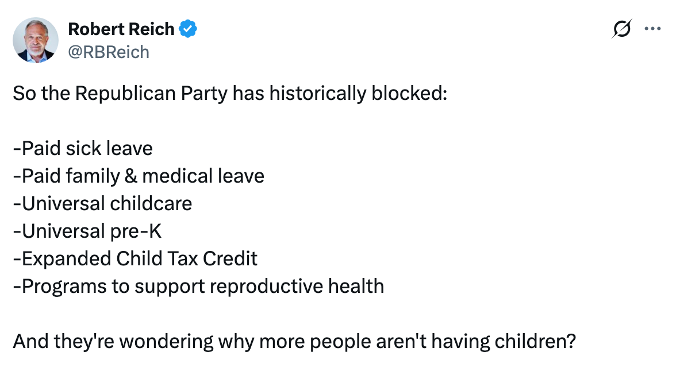
Task: Select the line reading 'Paid sick leave'
Action: (82, 148)
